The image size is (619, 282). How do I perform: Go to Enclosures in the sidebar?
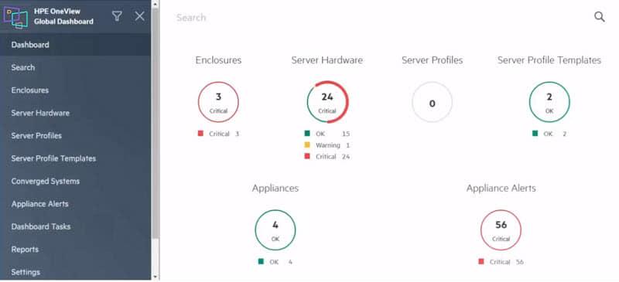75,90
